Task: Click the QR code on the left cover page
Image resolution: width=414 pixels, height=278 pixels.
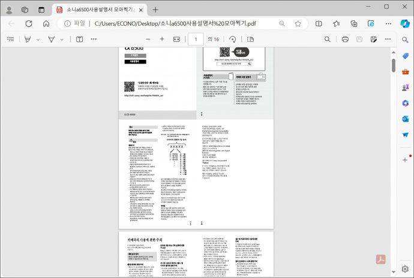Action: [x=130, y=87]
